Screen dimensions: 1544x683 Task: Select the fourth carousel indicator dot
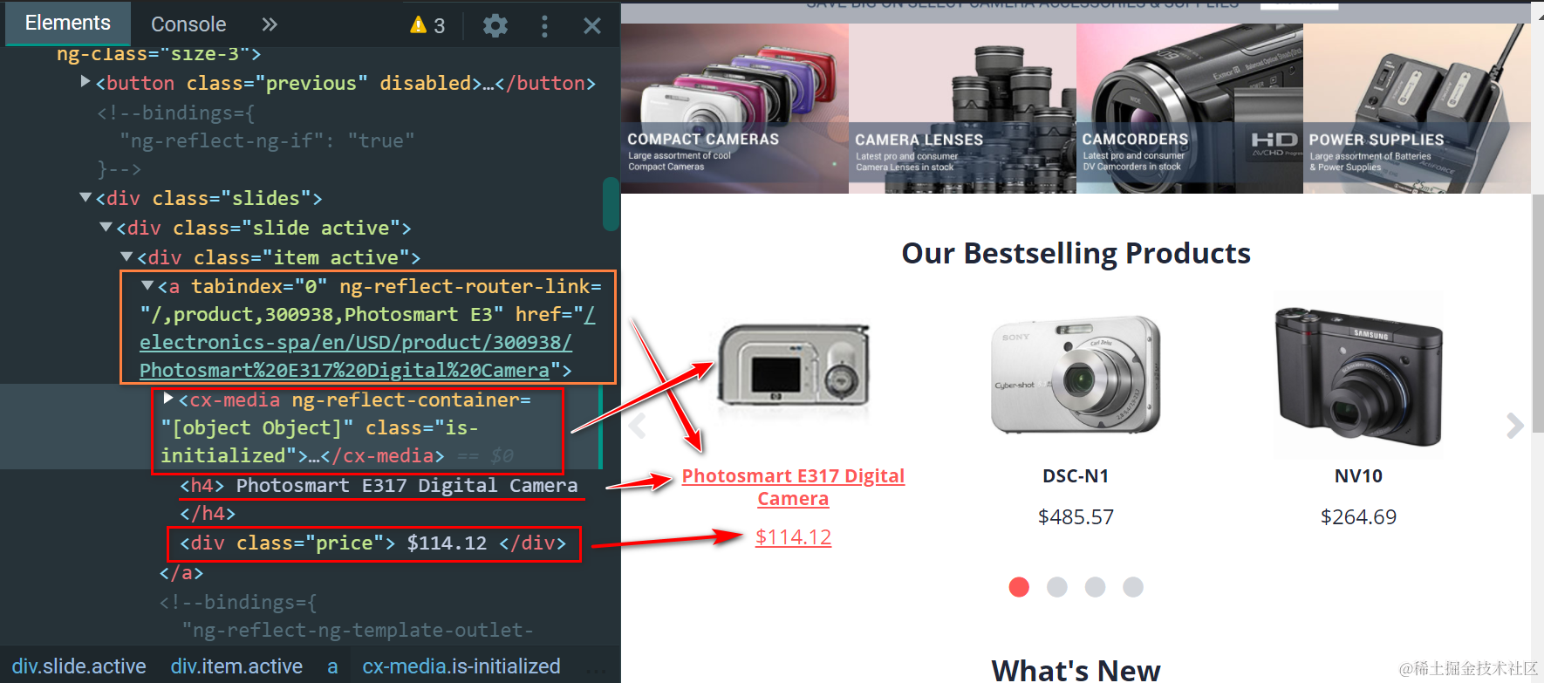[x=1133, y=587]
